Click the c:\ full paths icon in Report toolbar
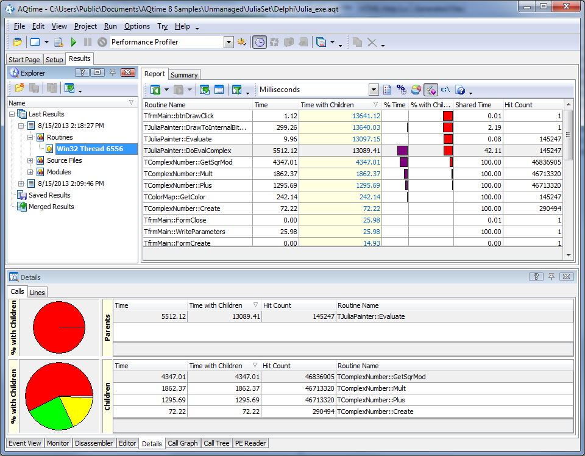 tap(445, 90)
